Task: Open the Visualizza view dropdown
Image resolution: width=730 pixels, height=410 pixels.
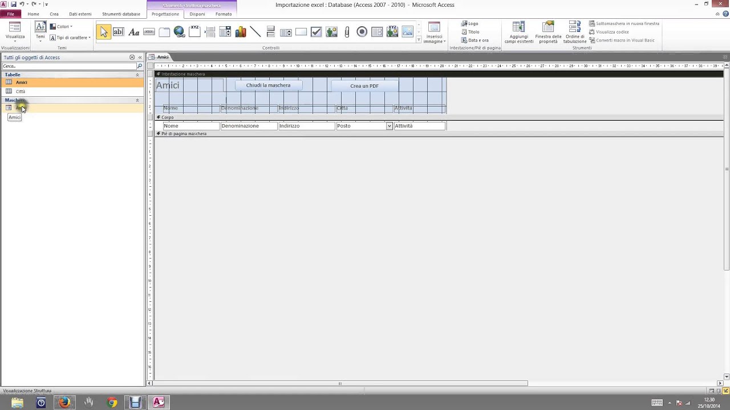Action: point(15,37)
